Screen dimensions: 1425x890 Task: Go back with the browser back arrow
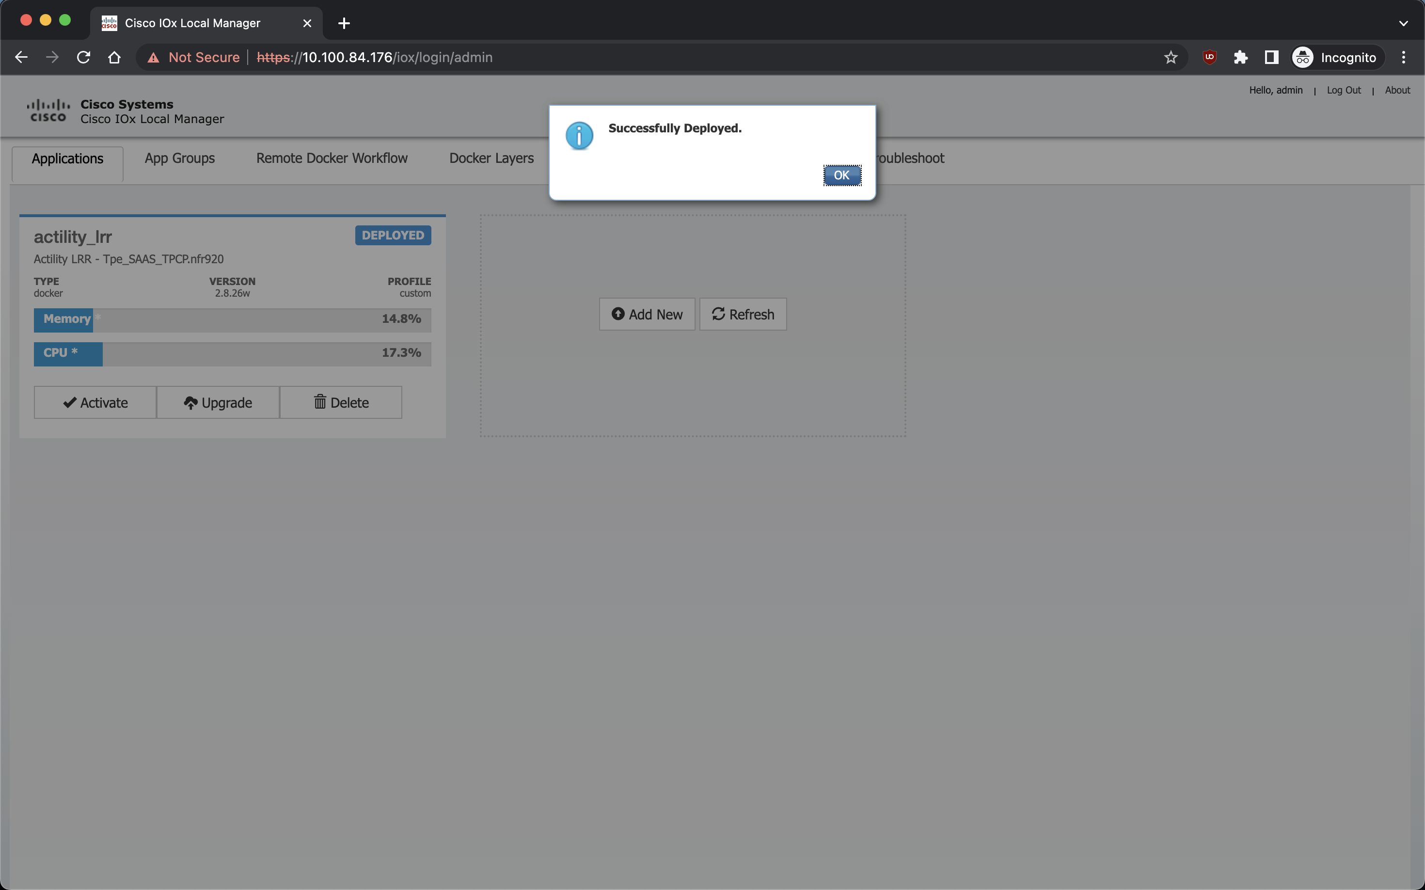pyautogui.click(x=21, y=57)
